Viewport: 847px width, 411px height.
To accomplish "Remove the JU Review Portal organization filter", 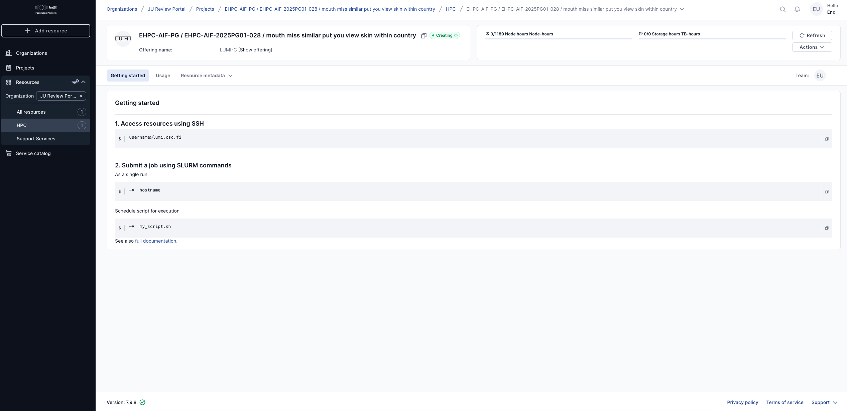I will [81, 96].
